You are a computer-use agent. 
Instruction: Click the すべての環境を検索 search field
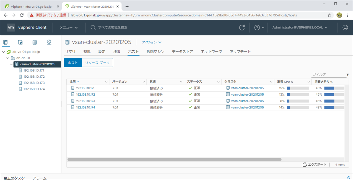coord(113,28)
